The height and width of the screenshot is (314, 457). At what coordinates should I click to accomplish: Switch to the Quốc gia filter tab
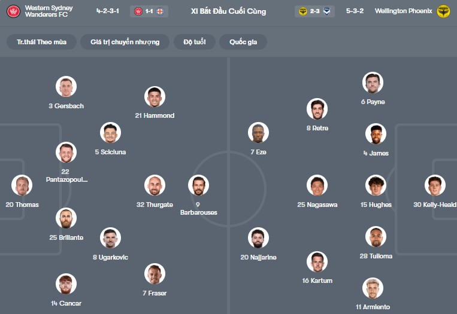243,42
